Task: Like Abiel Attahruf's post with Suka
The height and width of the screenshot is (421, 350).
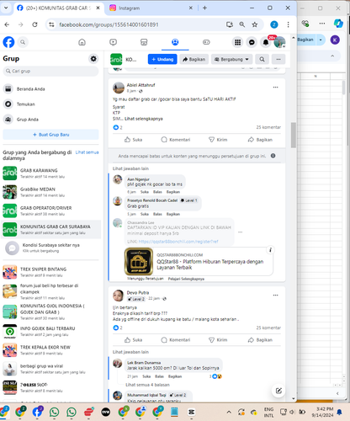Action: [x=134, y=140]
